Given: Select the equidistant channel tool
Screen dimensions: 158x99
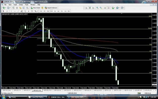Looking at the screenshot, I should (21, 11).
